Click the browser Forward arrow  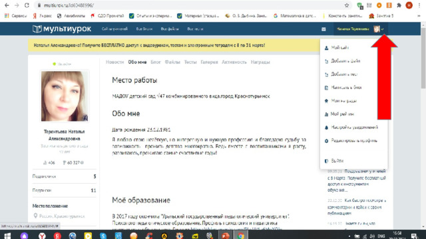click(17, 5)
